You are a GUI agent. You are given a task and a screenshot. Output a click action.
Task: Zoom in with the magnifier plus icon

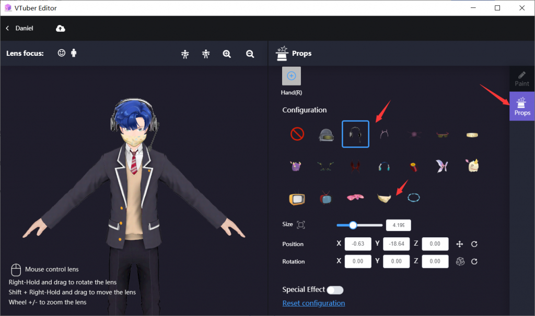[x=227, y=54]
